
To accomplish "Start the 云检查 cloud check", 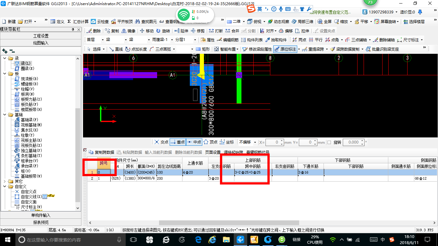I will click(x=100, y=21).
